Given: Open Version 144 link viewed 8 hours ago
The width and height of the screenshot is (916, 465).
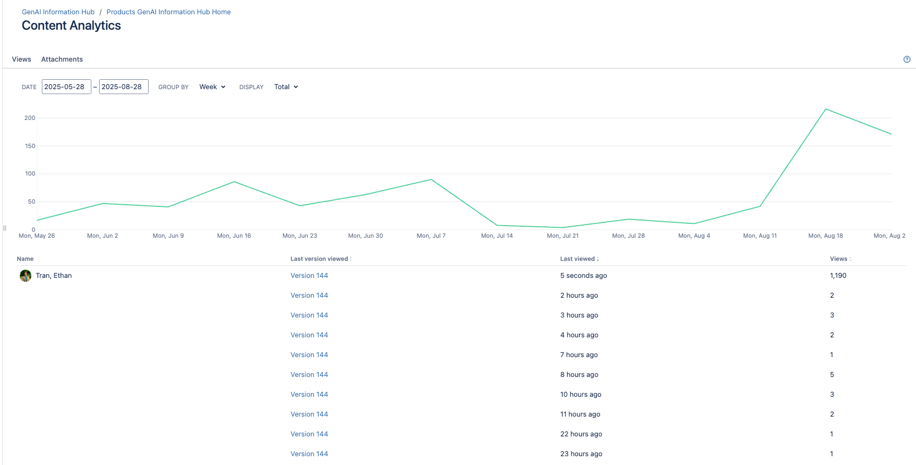Looking at the screenshot, I should 309,375.
